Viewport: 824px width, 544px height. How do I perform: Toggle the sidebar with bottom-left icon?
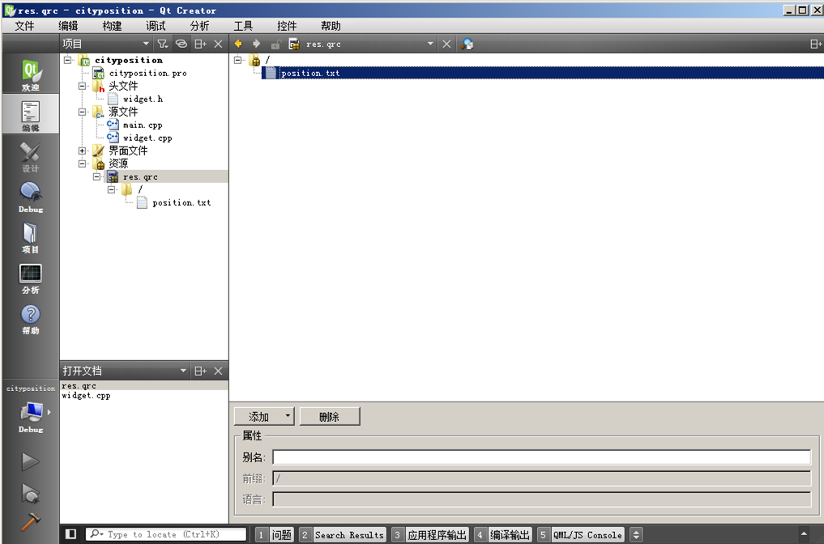71,534
